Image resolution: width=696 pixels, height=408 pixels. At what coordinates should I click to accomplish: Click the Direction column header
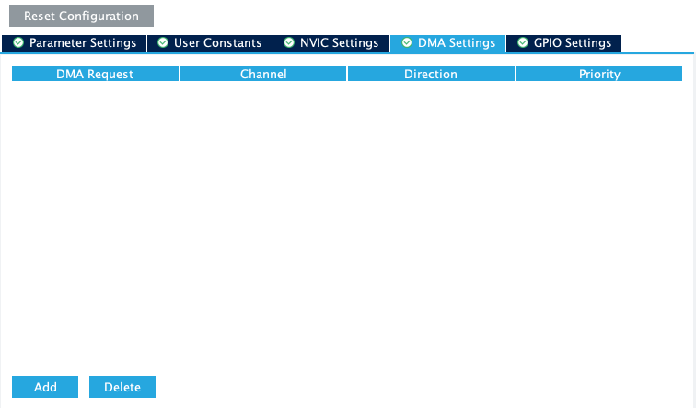pos(431,74)
